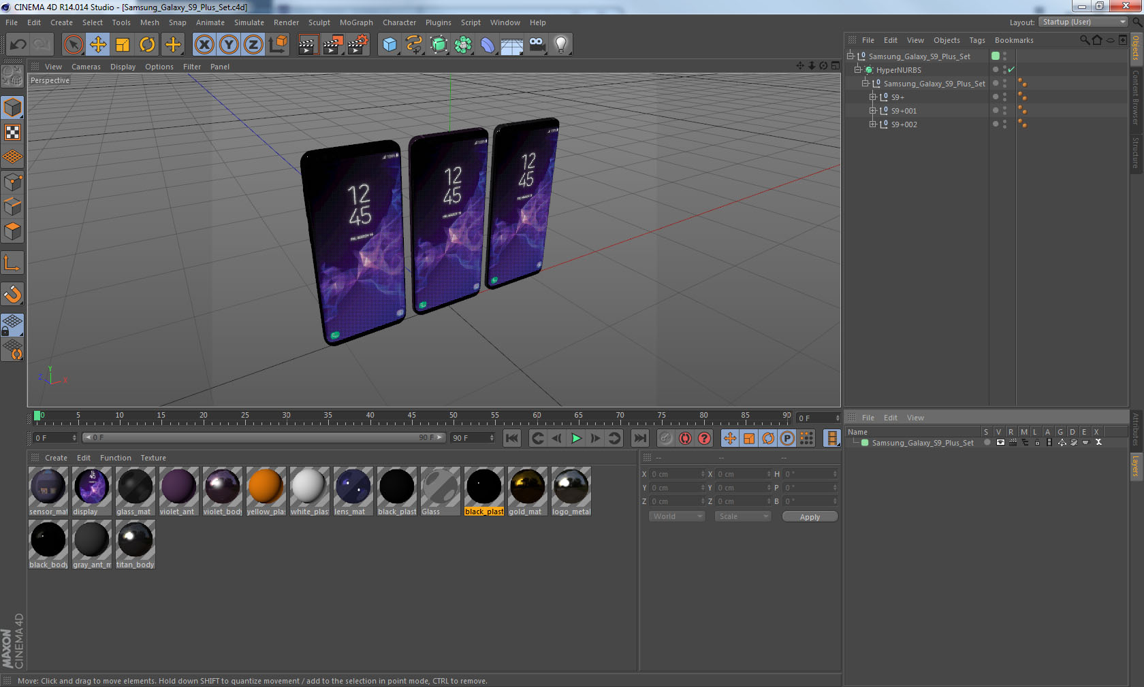The image size is (1144, 687).
Task: Toggle layer view eye icon
Action: 1000,442
